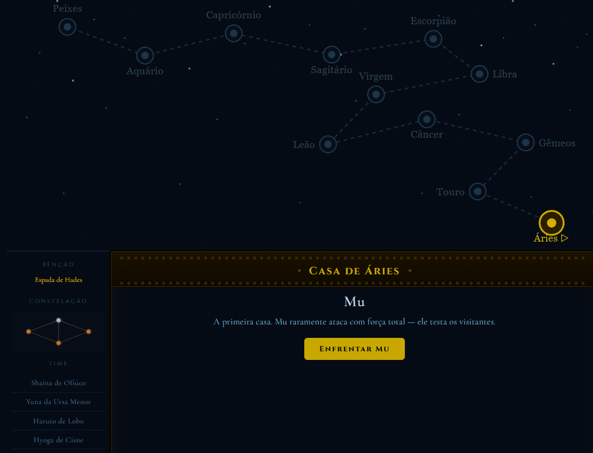This screenshot has width=593, height=453.
Task: Click the Libra text label
Action: click(x=505, y=74)
